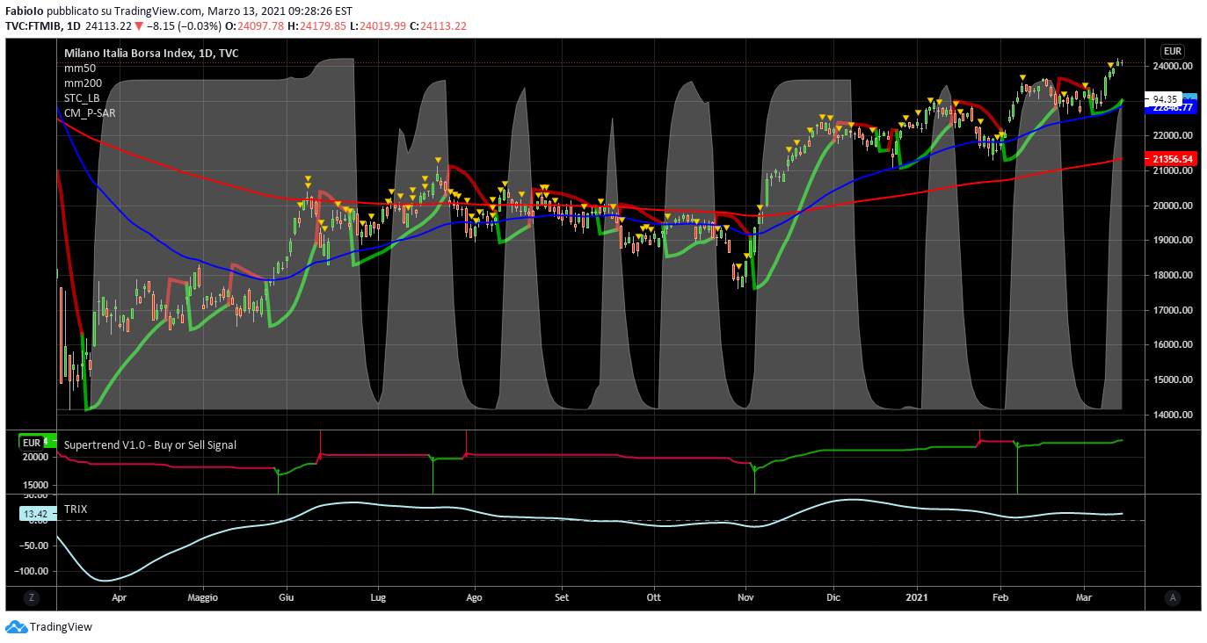Click the 94.35 STC value label
This screenshot has width=1207, height=643.
1165,98
